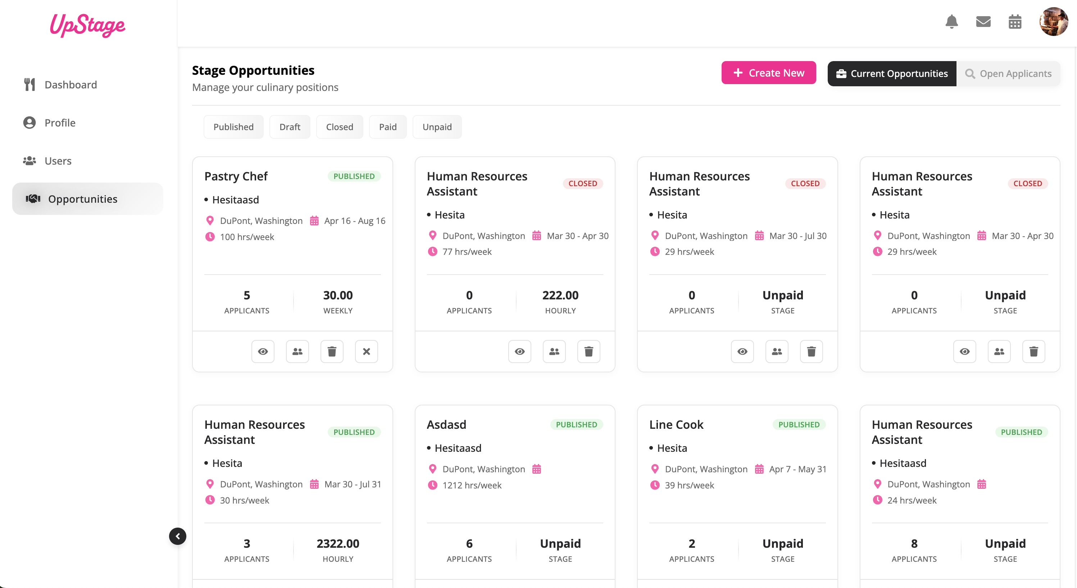Collapse the sidebar with the chevron button

pos(178,536)
